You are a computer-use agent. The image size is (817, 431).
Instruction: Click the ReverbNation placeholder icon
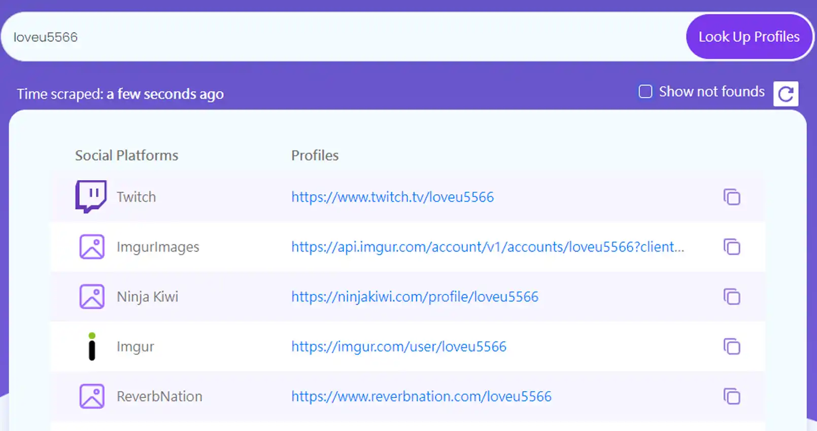coord(92,396)
